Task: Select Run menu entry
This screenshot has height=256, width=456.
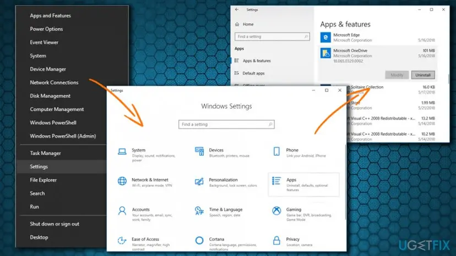Action: click(34, 207)
